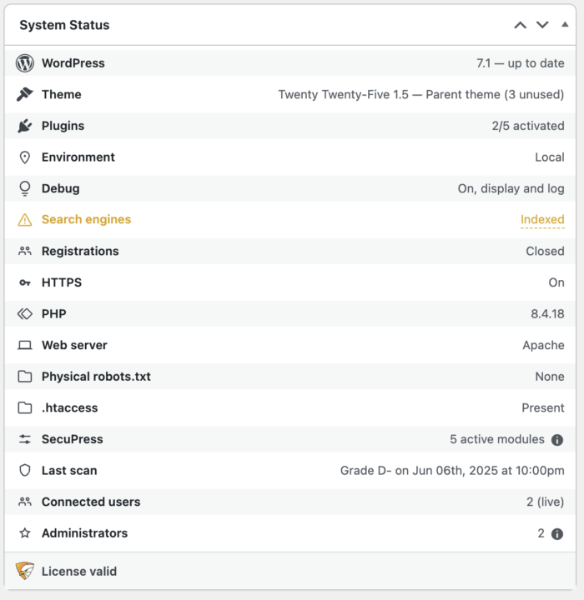Click the PHP version 8.4.18

(547, 314)
